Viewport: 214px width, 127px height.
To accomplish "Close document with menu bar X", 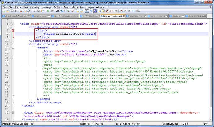I will [x=211, y=7].
